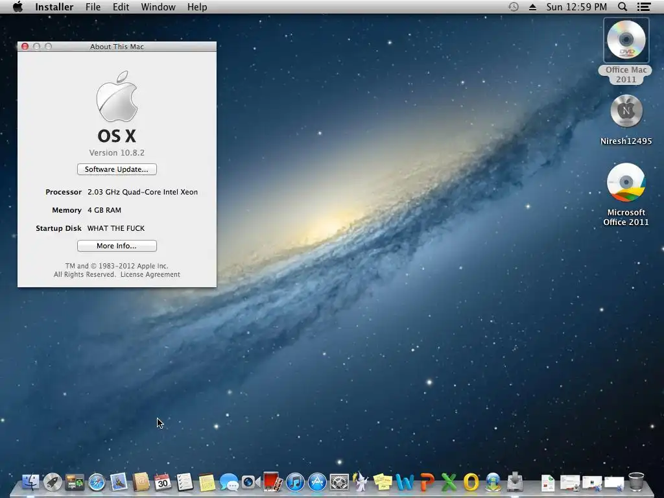664x498 pixels.
Task: Click '4 GB RAM' memory value
Action: [104, 210]
